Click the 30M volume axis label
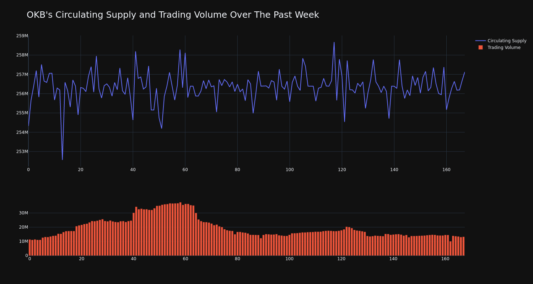This screenshot has height=284, width=533. (23, 213)
